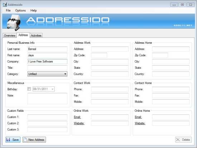The image size is (197, 148).
Task: Switch to the Activities tab
Action: tap(36, 35)
